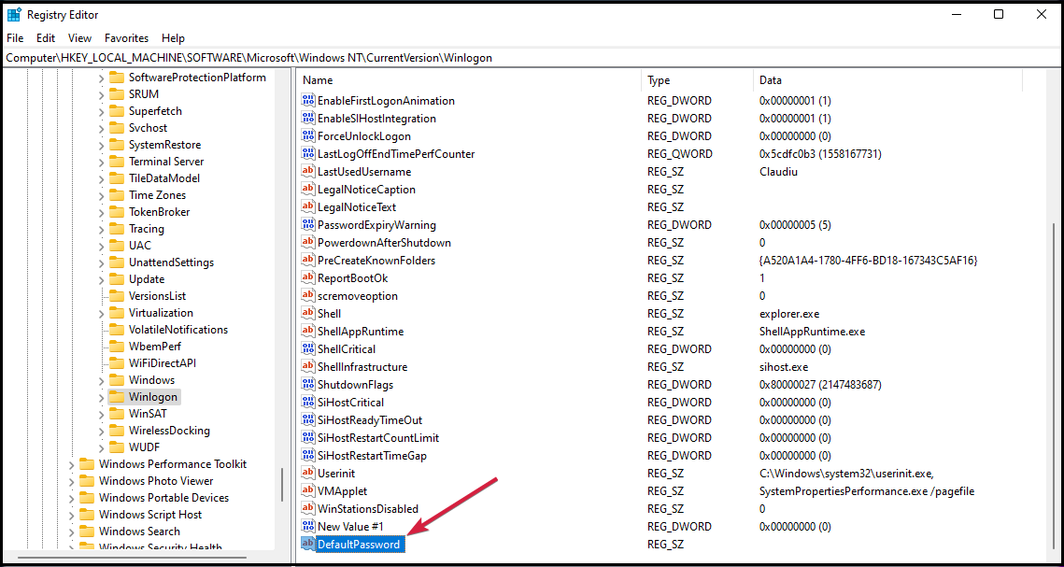Expand the Svchost key chevron
Screen dimensions: 1064x567
[101, 128]
